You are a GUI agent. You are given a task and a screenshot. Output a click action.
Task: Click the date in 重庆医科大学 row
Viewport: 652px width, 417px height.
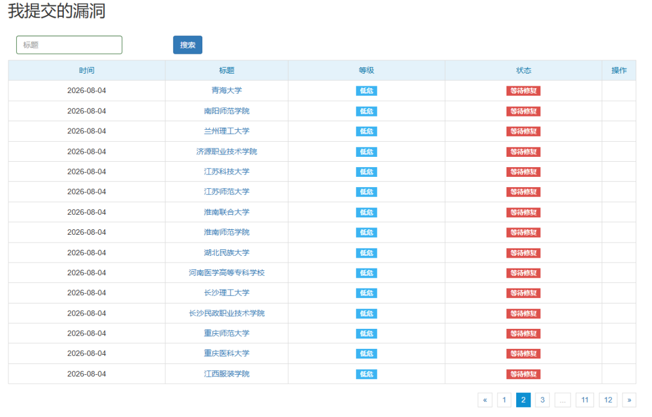[86, 354]
